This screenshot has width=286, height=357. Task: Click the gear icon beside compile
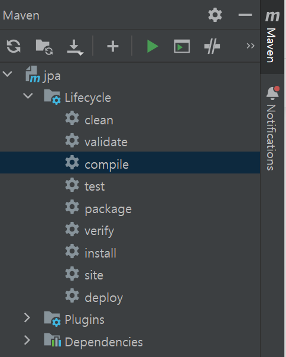click(72, 162)
